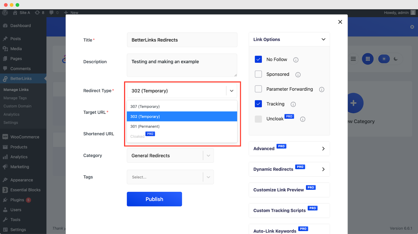418x234 pixels.
Task: Open the Posts pin icon
Action: pos(5,39)
